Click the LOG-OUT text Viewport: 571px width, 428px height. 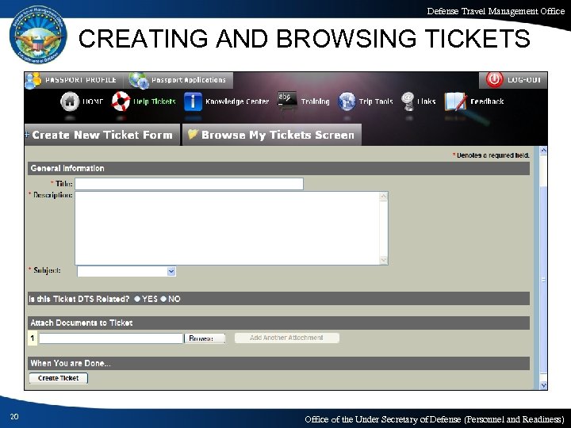[x=524, y=80]
